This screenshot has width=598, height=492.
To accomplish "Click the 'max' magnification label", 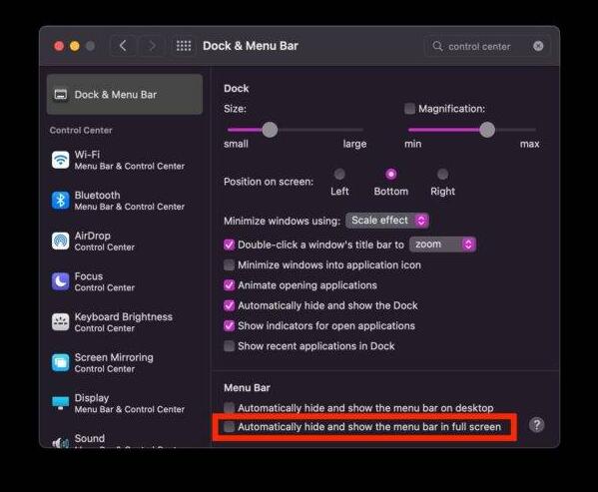I will point(529,144).
